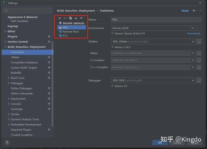Expand the Version Control section
This screenshot has width=207, height=149.
tap(5, 42)
